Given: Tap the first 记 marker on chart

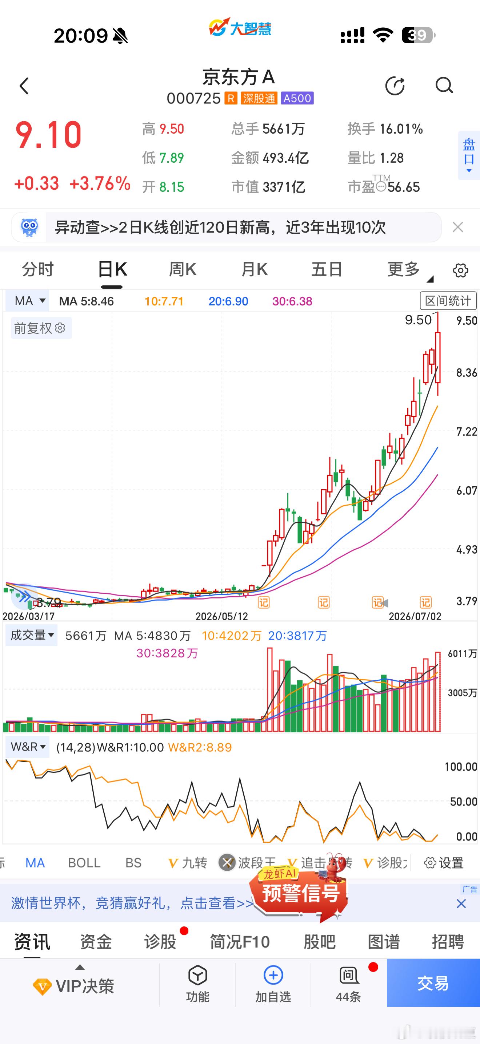Looking at the screenshot, I should click(x=264, y=603).
